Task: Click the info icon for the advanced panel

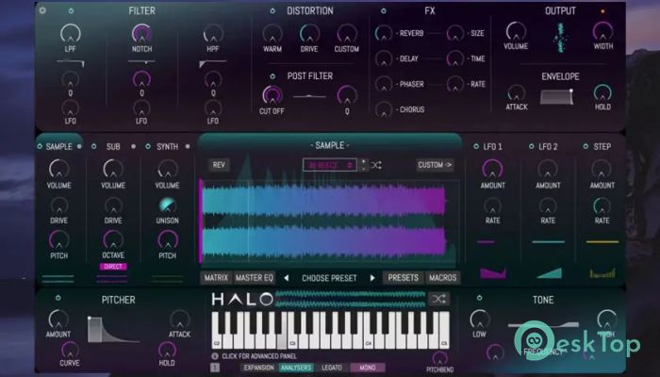Action: (215, 356)
